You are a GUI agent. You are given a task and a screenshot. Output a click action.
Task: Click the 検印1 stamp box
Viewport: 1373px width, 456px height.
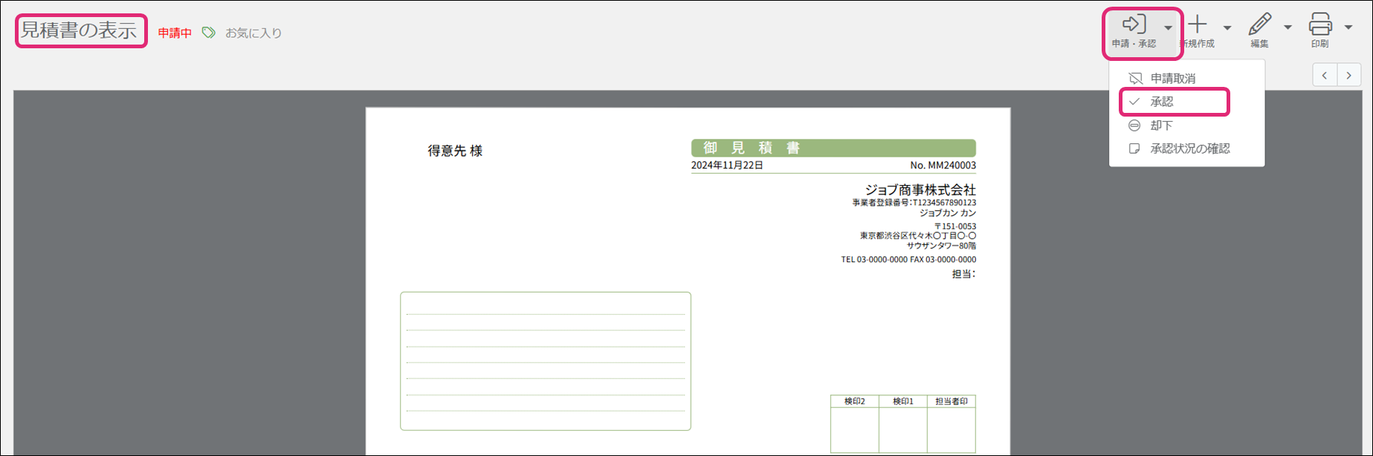pos(902,429)
